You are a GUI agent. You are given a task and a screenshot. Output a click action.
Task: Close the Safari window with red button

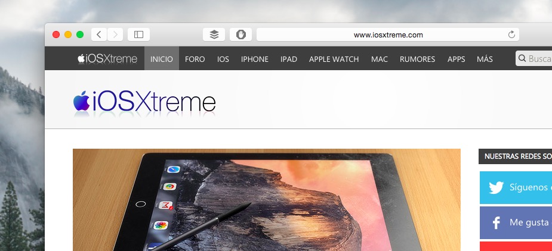[56, 34]
